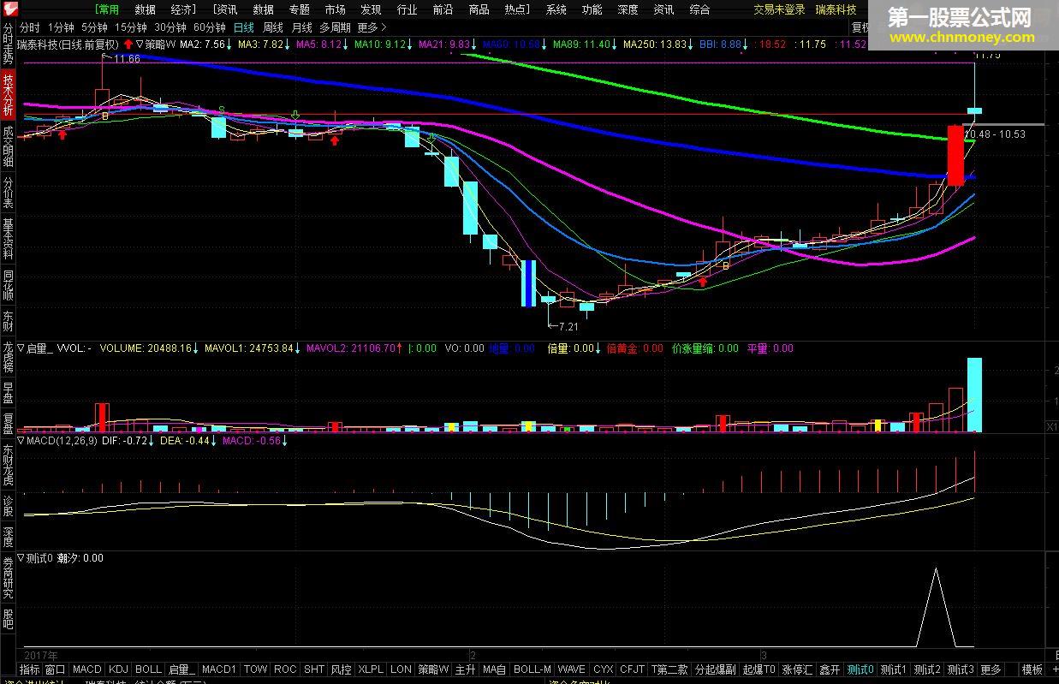The width and height of the screenshot is (1059, 684).
Task: Open the first 资讯 menu before 专题
Action: (224, 9)
